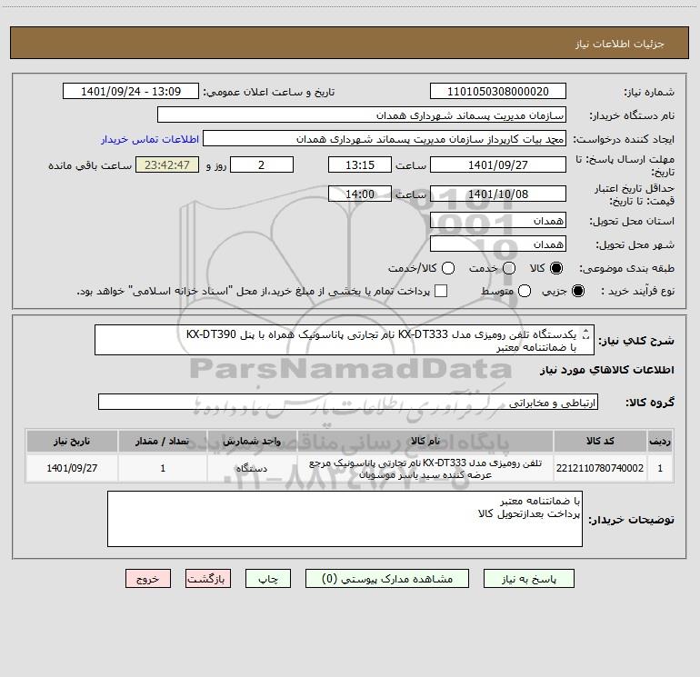Click the table date cell 1401/09/27
Screen dimensions: 700x677
(x=72, y=468)
